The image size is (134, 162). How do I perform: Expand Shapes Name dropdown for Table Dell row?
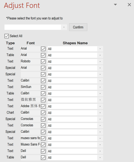tap(100, 158)
